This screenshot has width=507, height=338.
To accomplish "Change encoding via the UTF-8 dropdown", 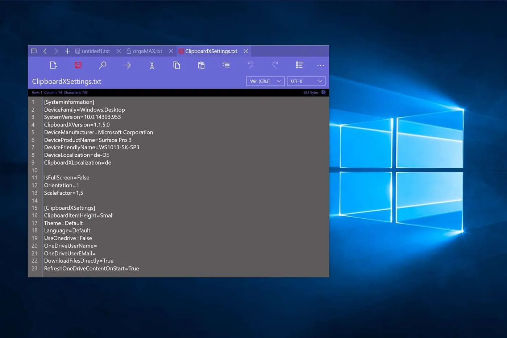I will click(x=306, y=81).
